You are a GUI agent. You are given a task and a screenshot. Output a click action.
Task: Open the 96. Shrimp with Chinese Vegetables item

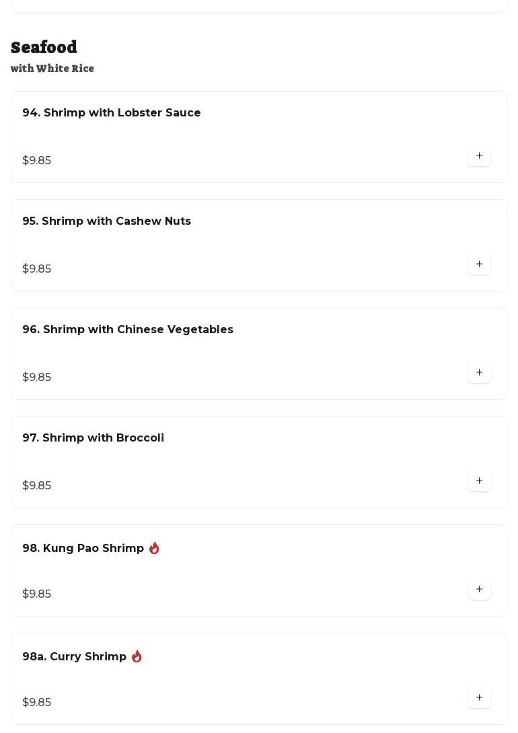coord(259,354)
